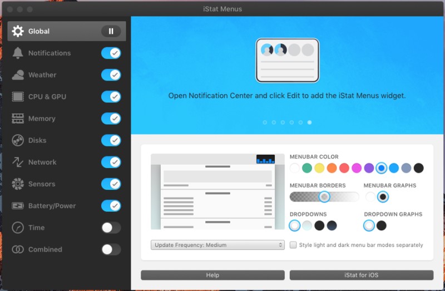Turn off Battery/Power toggle

pos(111,206)
